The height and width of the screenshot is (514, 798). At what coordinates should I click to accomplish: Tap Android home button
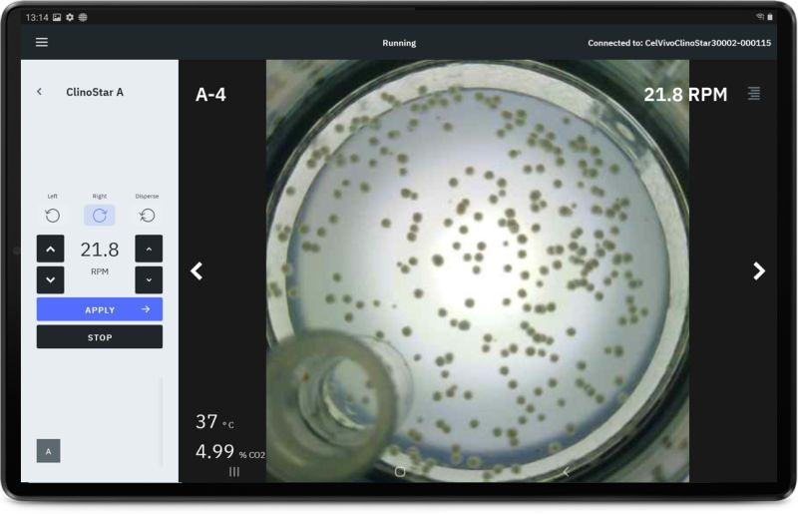(400, 472)
